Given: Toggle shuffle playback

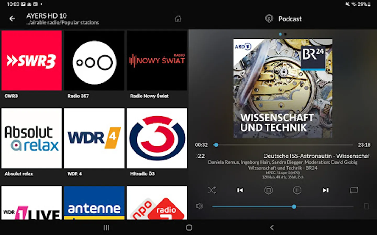Looking at the screenshot, I should click(212, 190).
